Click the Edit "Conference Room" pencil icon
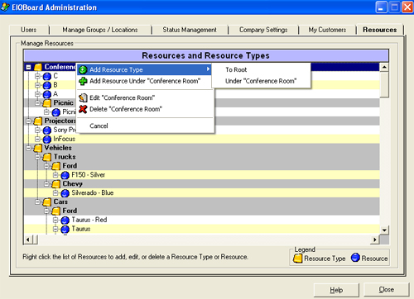 pos(83,97)
